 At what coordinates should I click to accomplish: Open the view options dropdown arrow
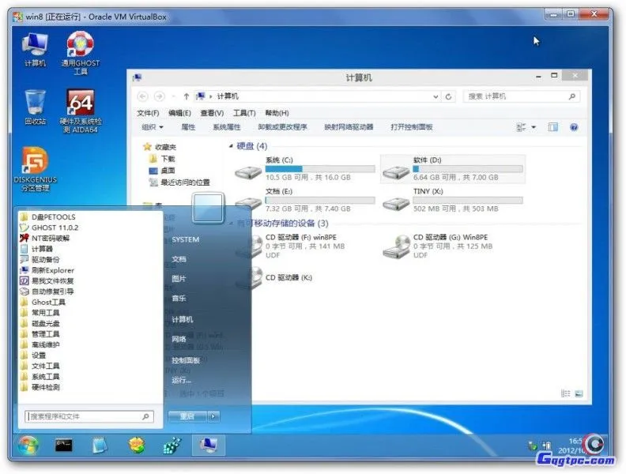click(534, 127)
